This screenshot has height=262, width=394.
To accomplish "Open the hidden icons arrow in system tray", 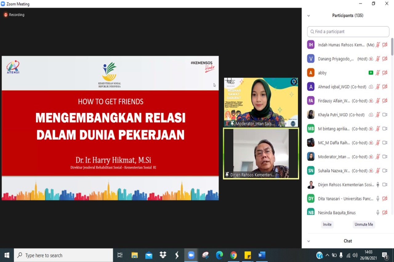I will [x=327, y=255].
